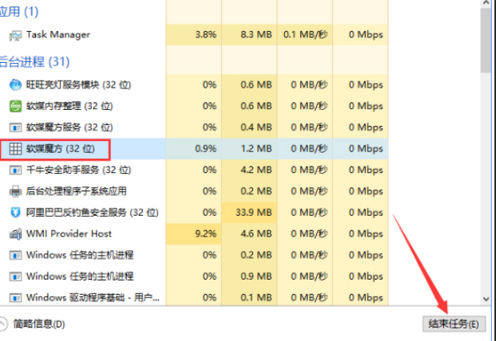Select the 软媒魔方 (32 位) process
The width and height of the screenshot is (496, 341).
click(194, 148)
